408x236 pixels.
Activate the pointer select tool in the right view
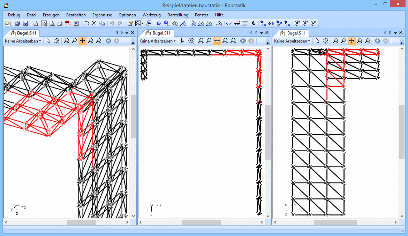317,41
